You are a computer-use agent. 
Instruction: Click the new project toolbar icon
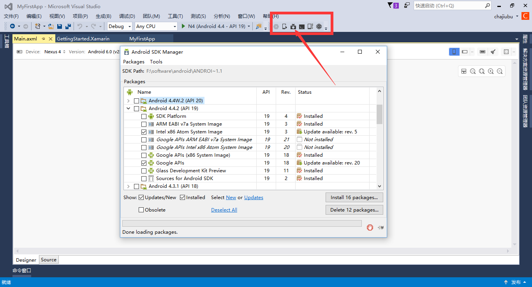coord(37,26)
